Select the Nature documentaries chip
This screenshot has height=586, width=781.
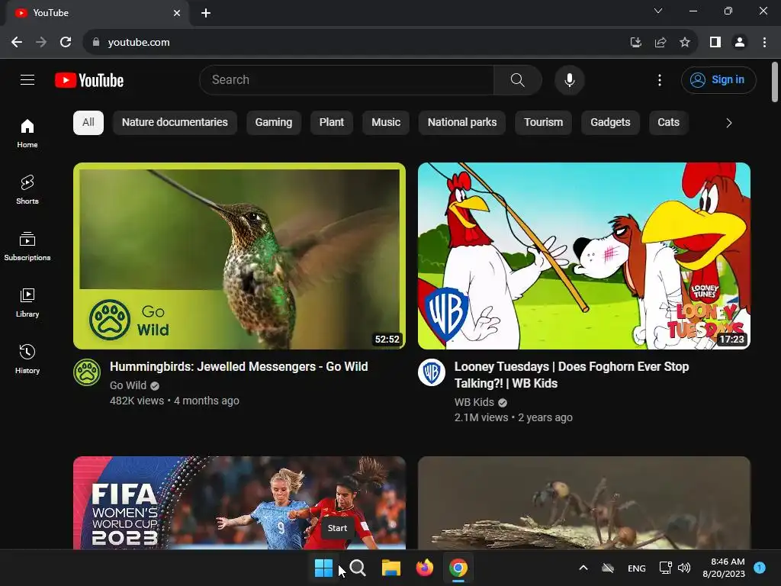pos(175,123)
